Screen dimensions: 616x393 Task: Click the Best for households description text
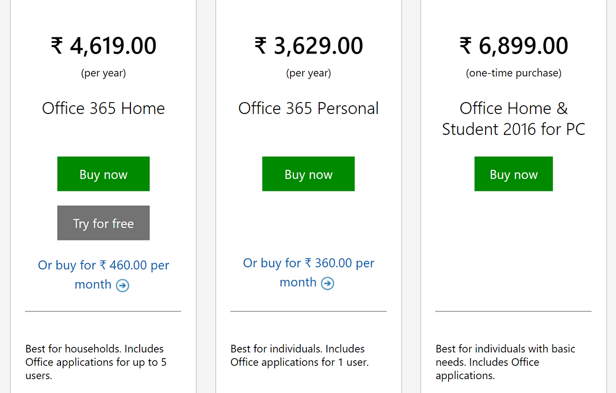click(96, 362)
